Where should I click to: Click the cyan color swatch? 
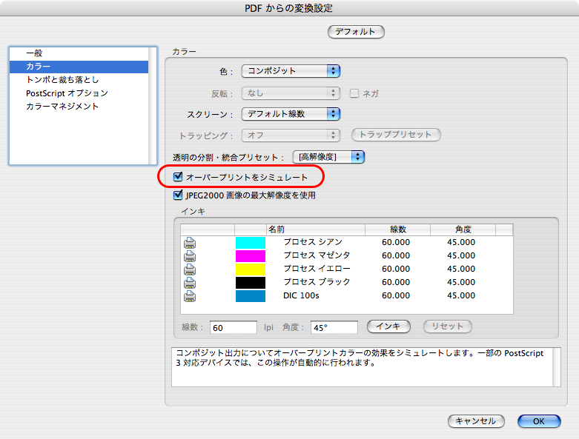click(x=251, y=243)
